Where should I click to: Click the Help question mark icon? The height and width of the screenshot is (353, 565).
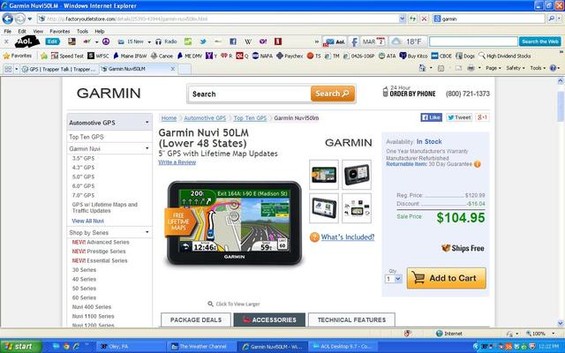(x=554, y=68)
